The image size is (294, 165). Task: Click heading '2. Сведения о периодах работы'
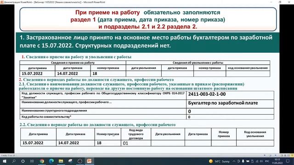pyautogui.click(x=96, y=80)
